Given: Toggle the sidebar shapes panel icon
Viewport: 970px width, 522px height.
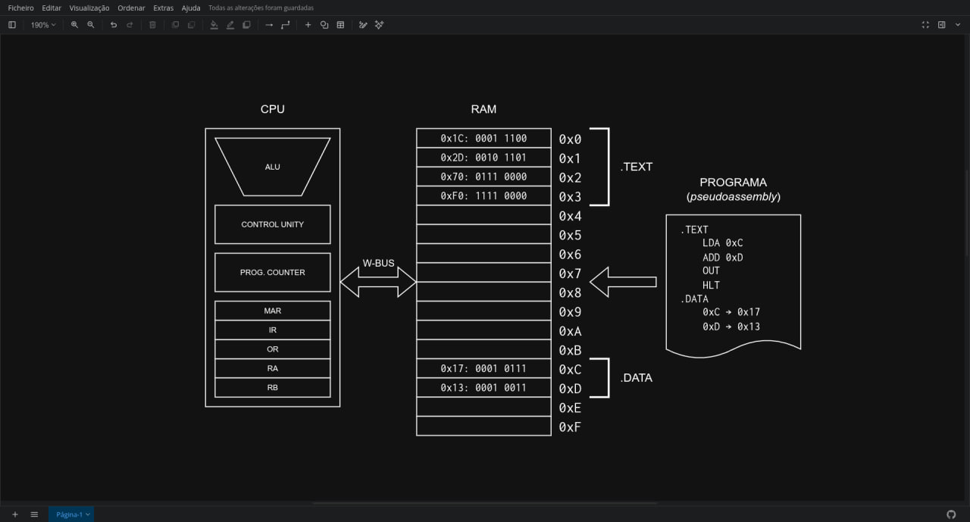Looking at the screenshot, I should (x=12, y=25).
